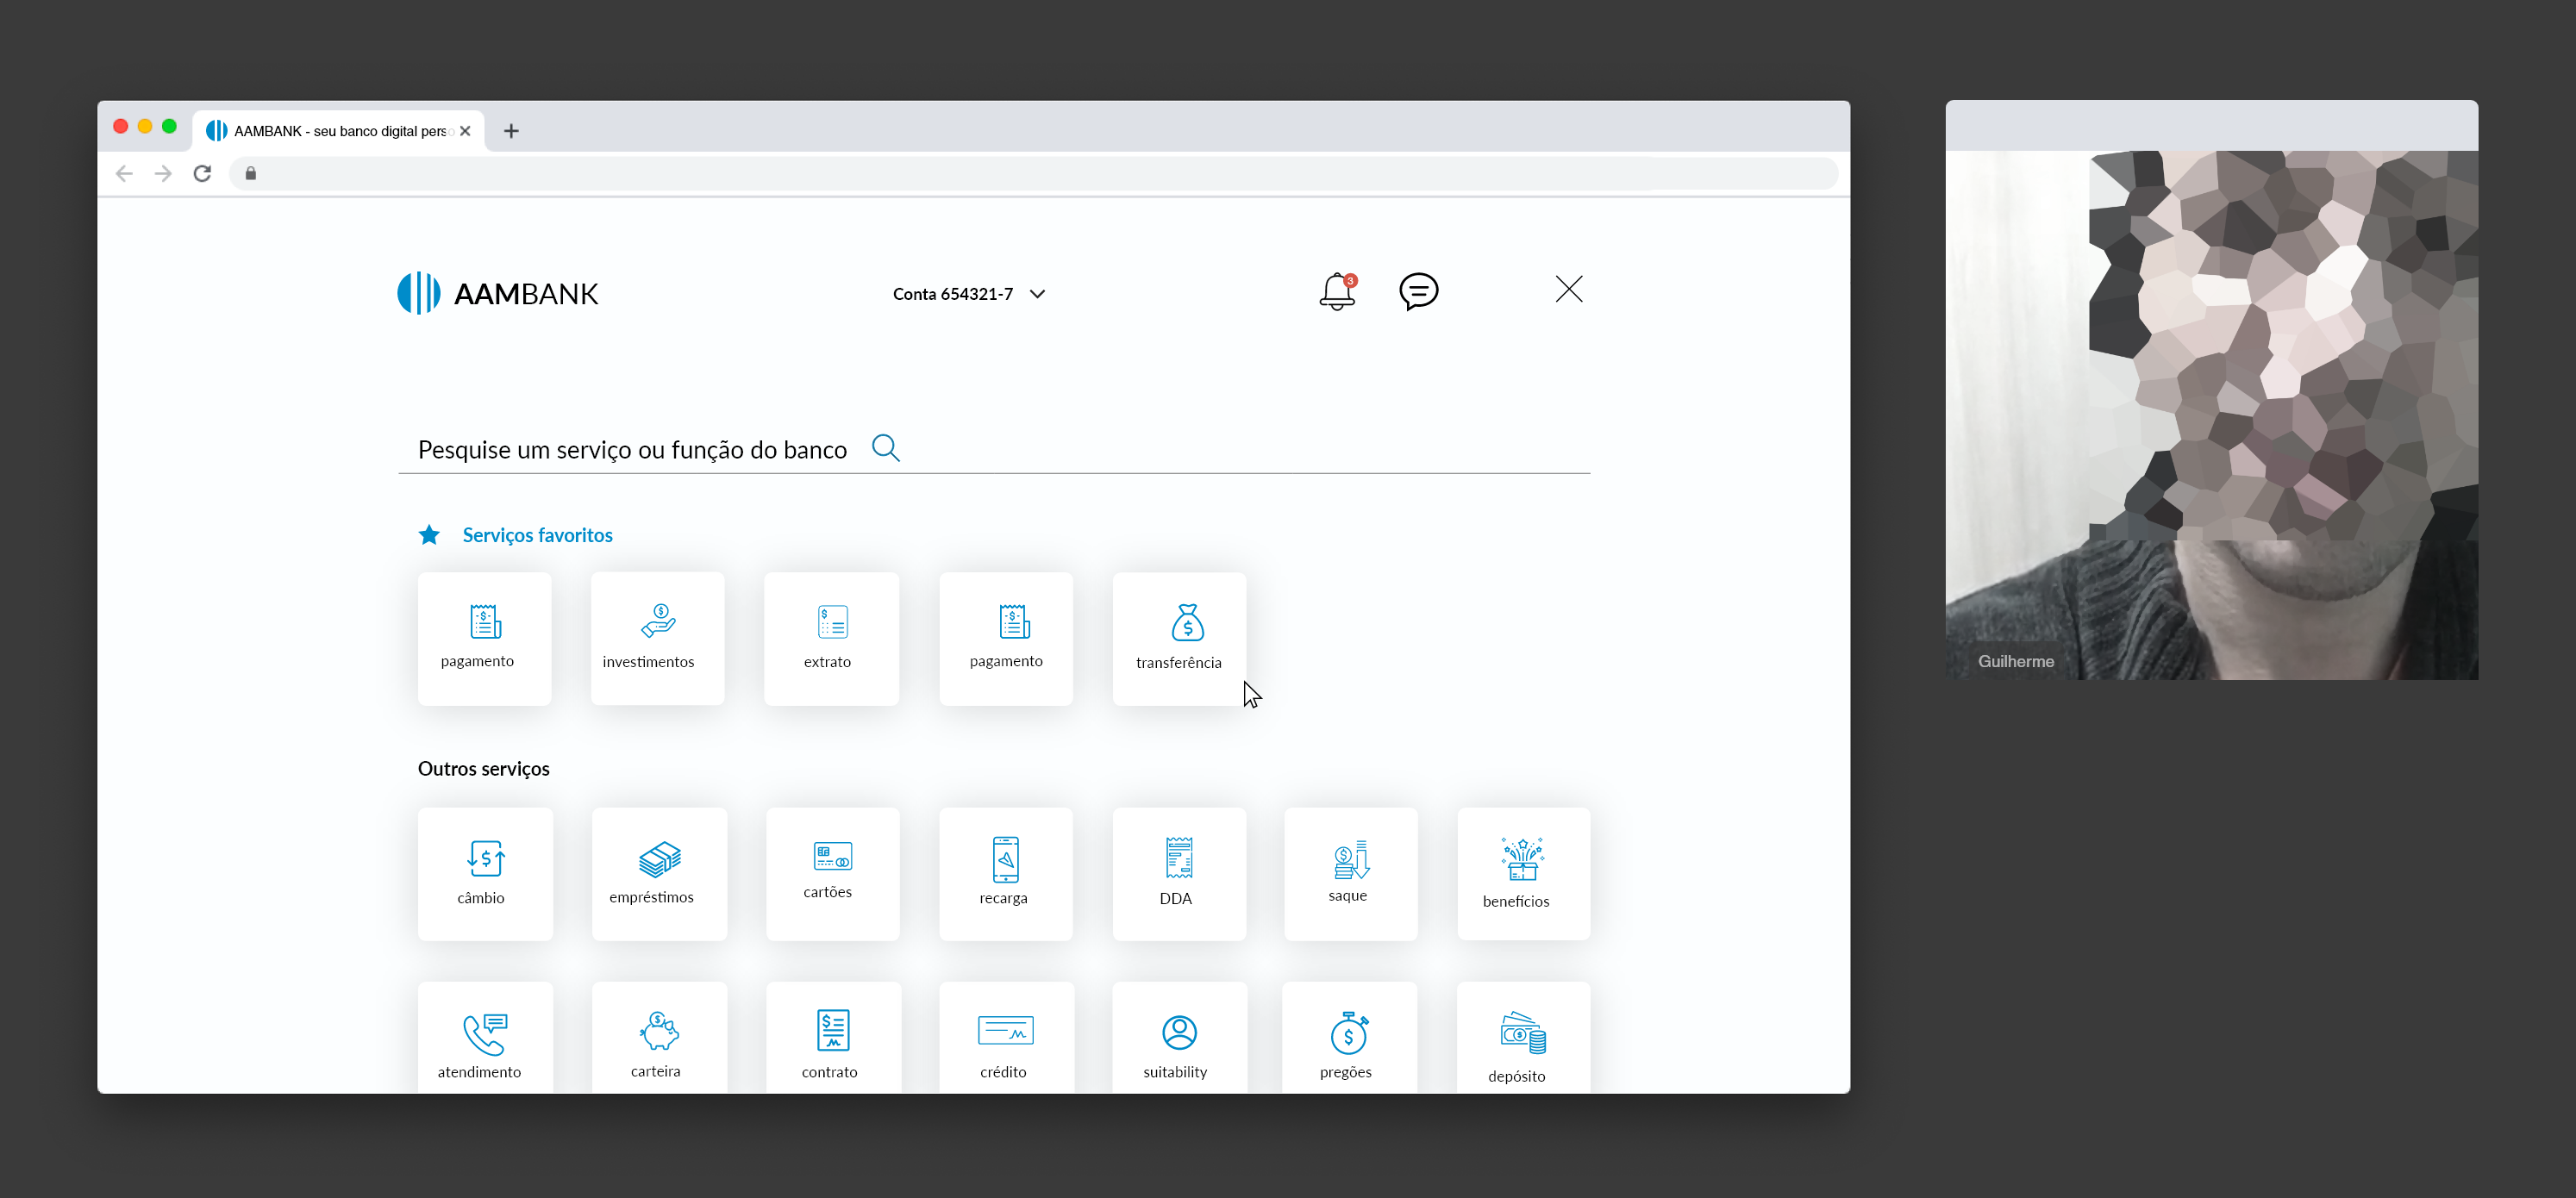Open the pregões service card
The height and width of the screenshot is (1198, 2576).
(x=1350, y=1037)
